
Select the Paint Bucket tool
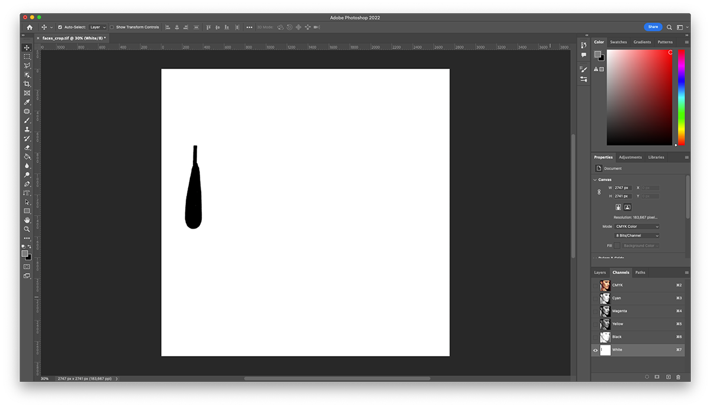pyautogui.click(x=27, y=157)
